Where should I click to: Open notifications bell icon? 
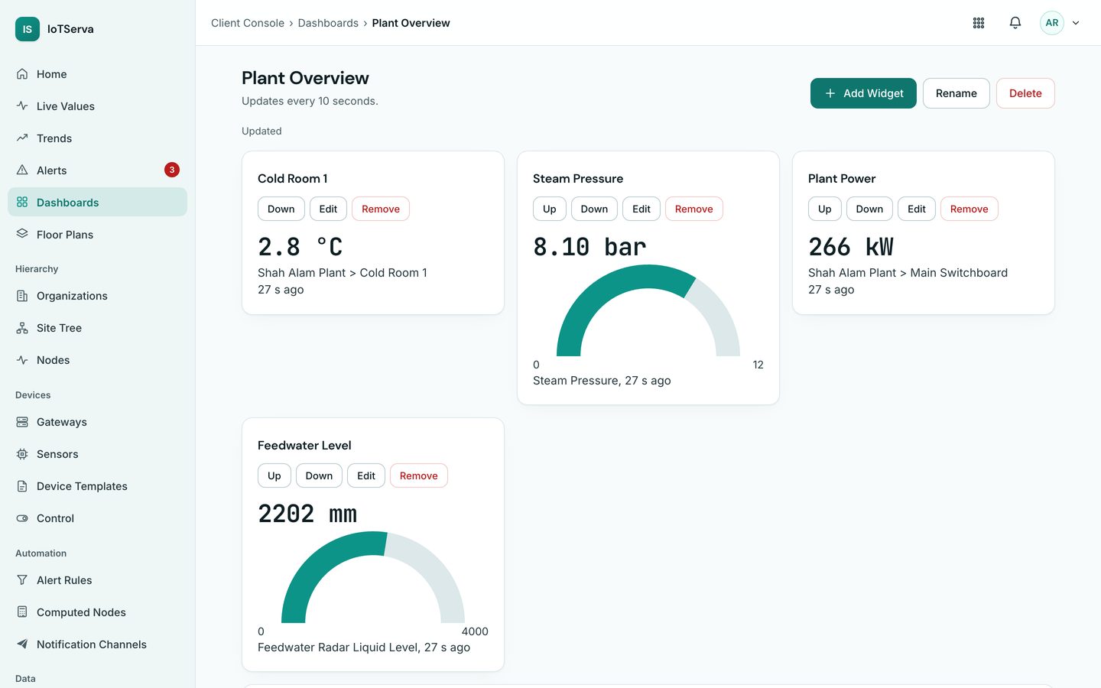[x=1015, y=23]
